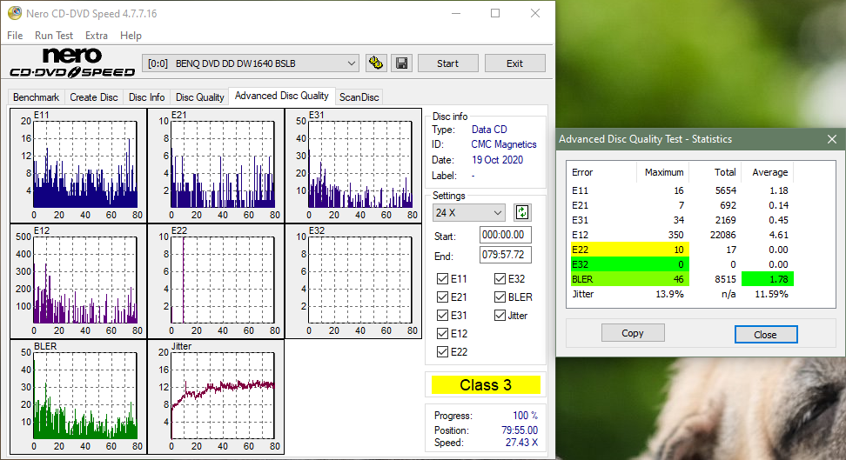This screenshot has width=846, height=460.
Task: Click the E21 error graph
Action: [x=216, y=165]
